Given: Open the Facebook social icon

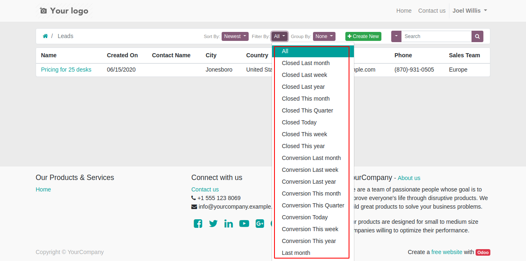Looking at the screenshot, I should pyautogui.click(x=198, y=223).
